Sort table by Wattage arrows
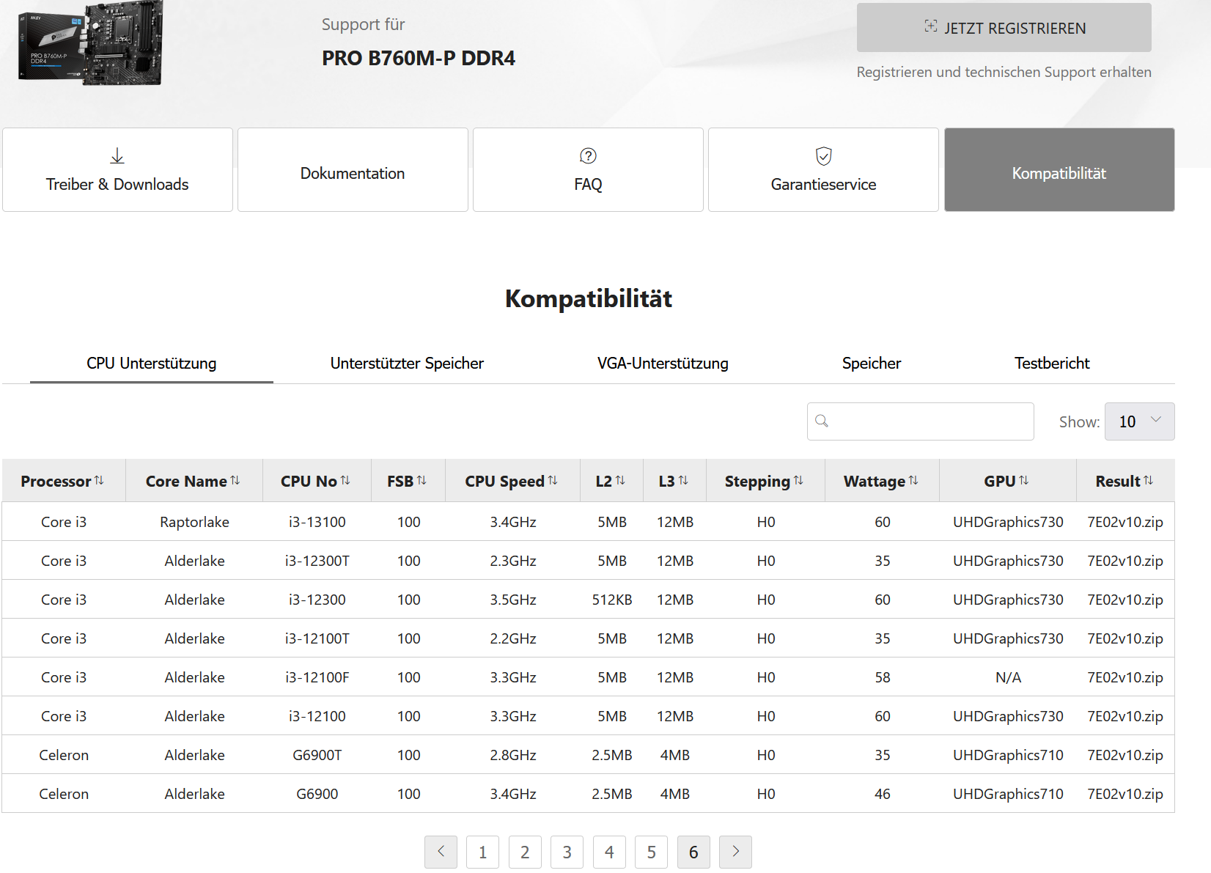 coord(913,480)
